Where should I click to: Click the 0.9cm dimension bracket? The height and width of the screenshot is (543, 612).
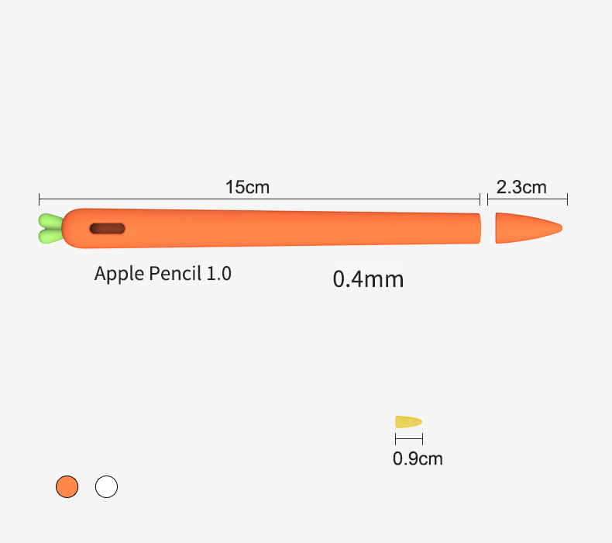[409, 438]
